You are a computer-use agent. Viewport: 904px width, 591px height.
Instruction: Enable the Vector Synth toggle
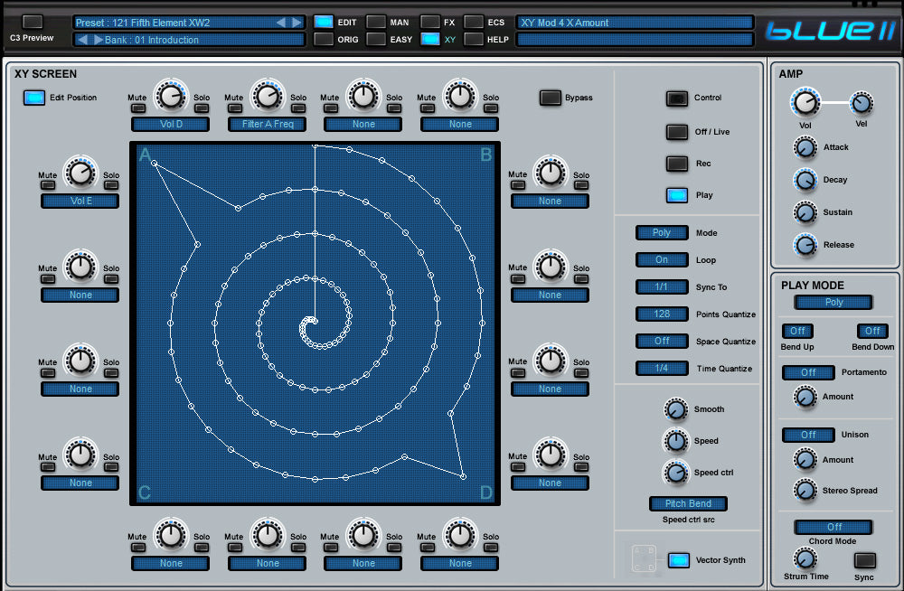point(678,560)
